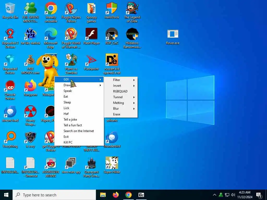This screenshot has height=200, width=267.
Task: Expand the Tunnel submenu
Action: tap(121, 97)
